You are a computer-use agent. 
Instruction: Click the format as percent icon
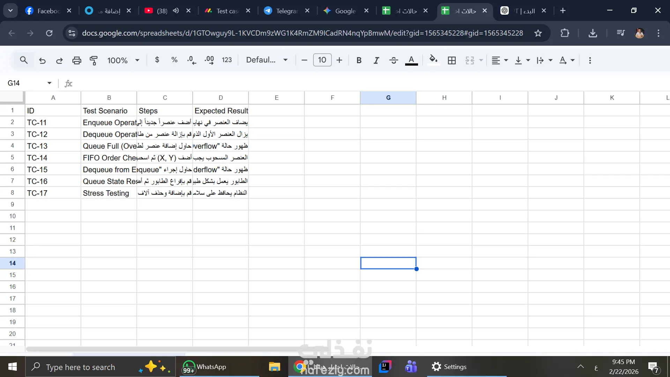(x=174, y=60)
